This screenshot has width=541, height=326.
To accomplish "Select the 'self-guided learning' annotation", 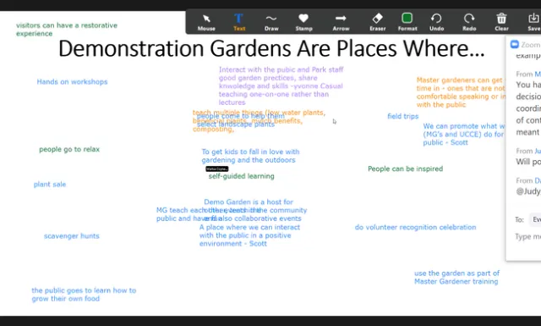I will [241, 176].
